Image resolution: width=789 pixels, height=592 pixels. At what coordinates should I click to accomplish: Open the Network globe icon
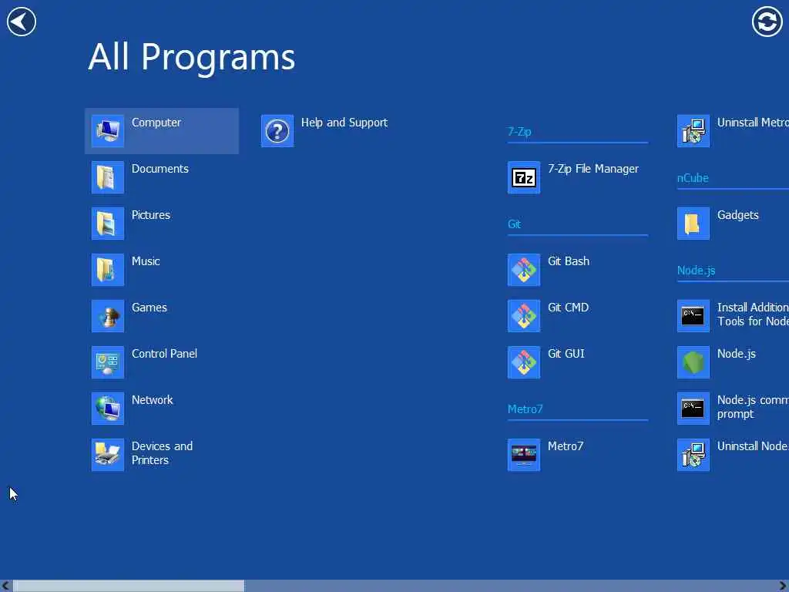click(108, 409)
